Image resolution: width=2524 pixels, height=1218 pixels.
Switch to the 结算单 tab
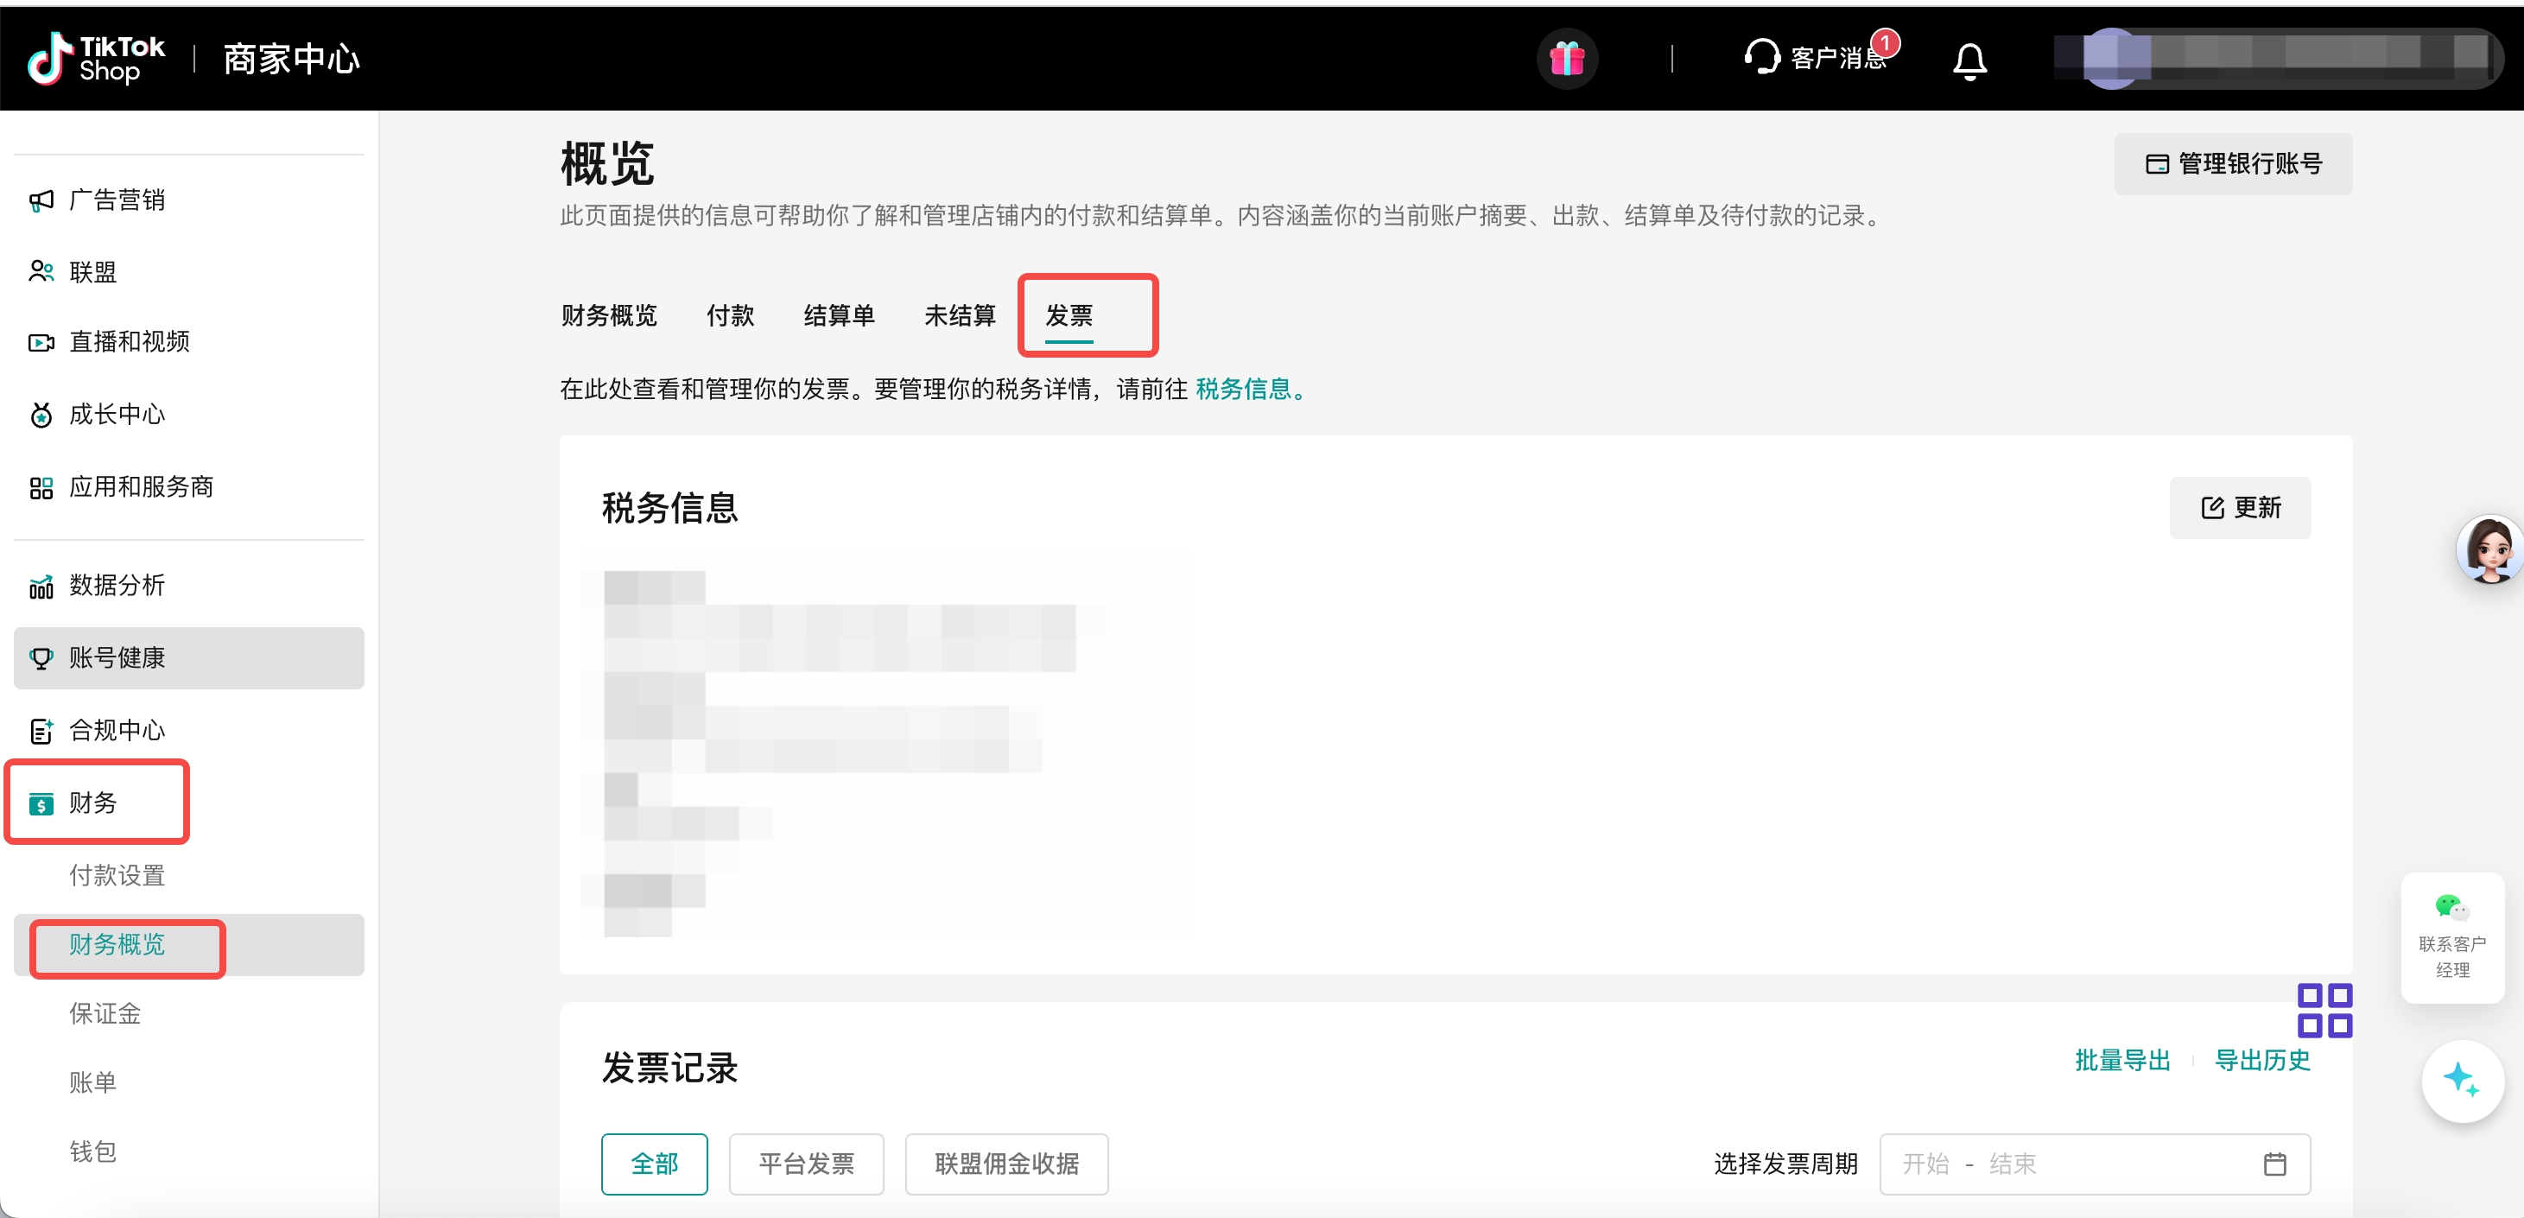tap(838, 315)
